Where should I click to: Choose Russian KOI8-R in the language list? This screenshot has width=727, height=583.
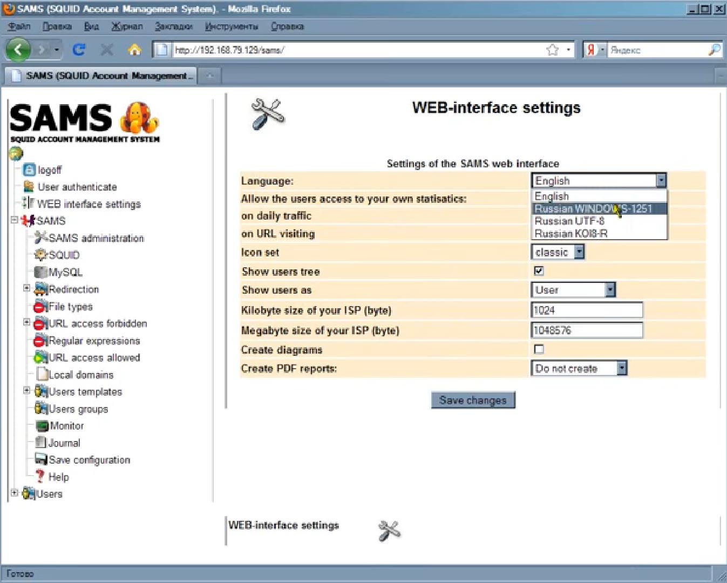(599, 233)
